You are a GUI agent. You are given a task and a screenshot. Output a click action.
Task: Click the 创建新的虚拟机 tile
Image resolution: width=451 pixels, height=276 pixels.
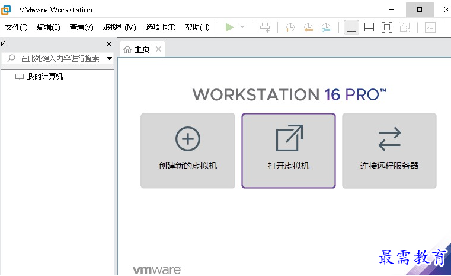pos(187,151)
